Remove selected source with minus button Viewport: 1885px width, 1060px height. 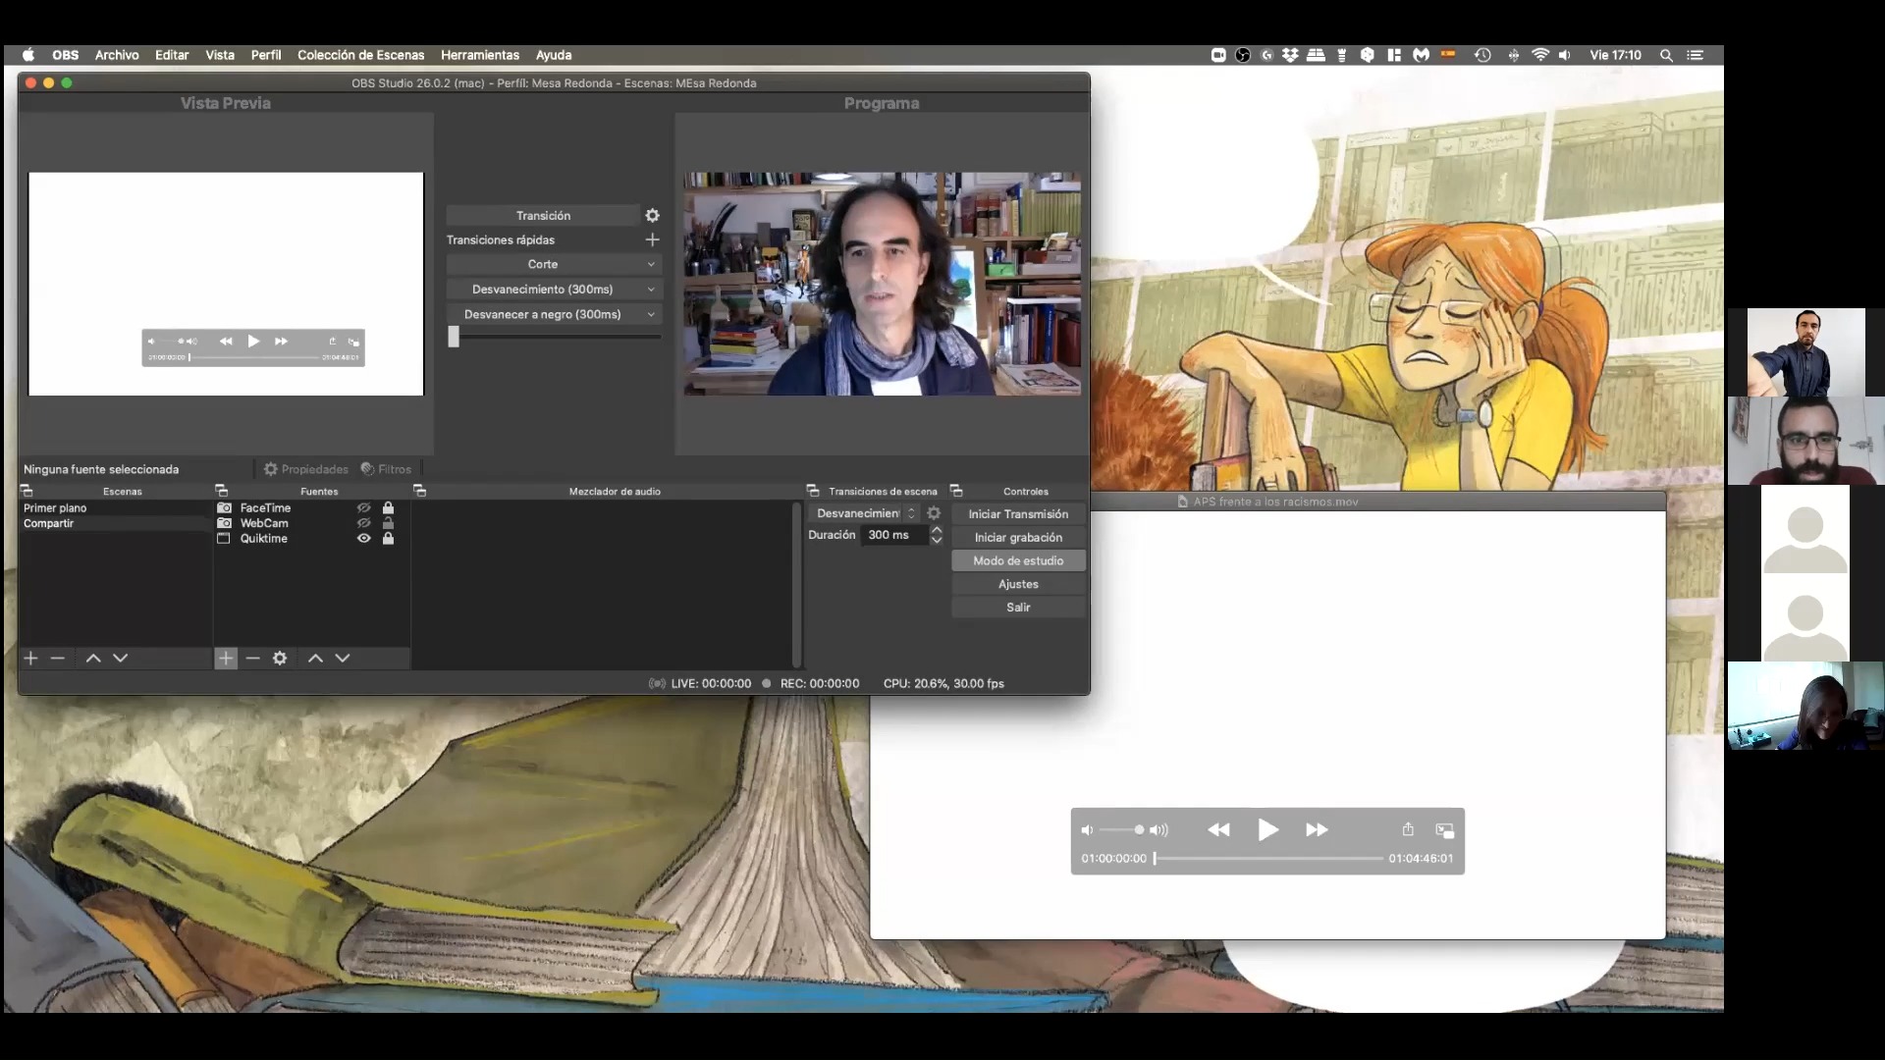pyautogui.click(x=252, y=658)
